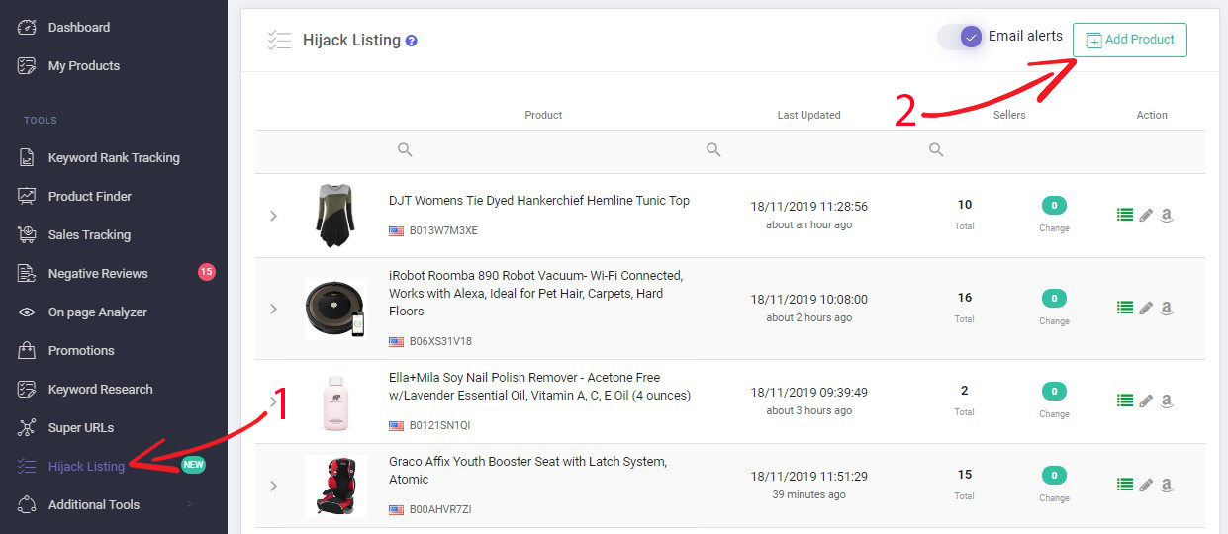Open the B06XS31V18 ASIN link

click(440, 341)
